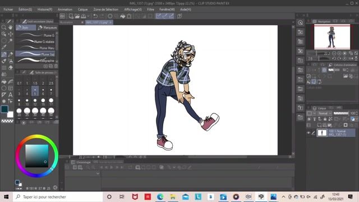Click the Play button in timeline

(112, 167)
